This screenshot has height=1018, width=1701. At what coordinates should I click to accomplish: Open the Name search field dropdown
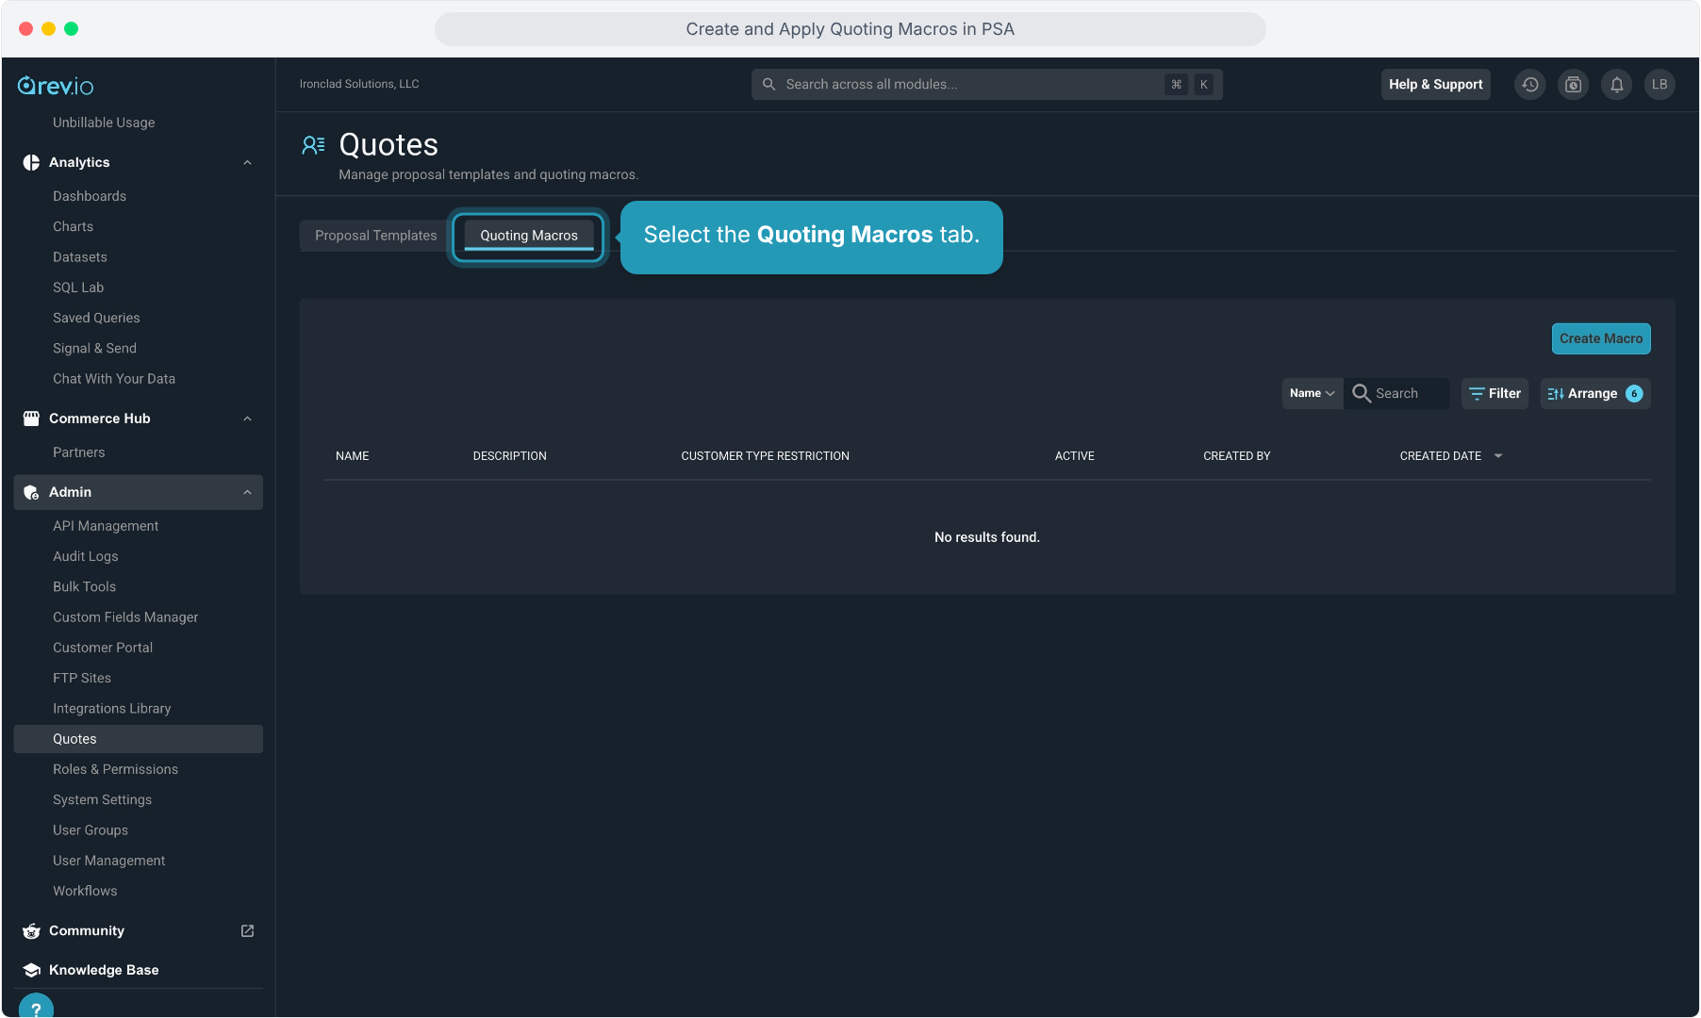pos(1312,393)
